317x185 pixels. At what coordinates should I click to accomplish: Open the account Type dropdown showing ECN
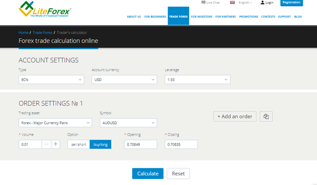click(x=51, y=80)
